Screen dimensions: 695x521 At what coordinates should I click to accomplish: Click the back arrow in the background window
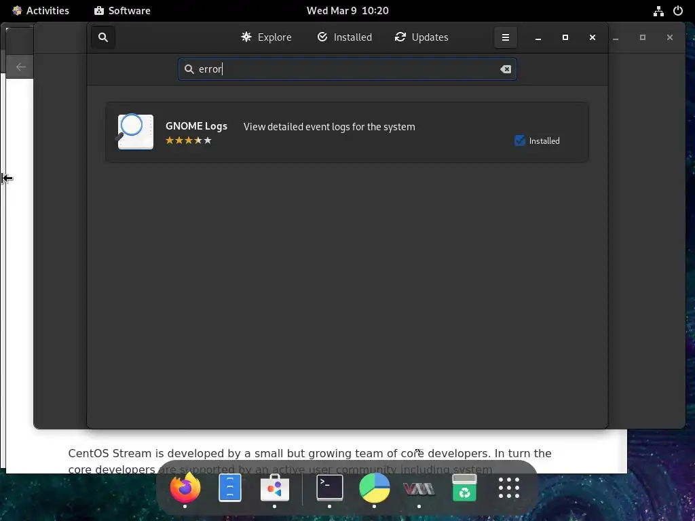20,67
